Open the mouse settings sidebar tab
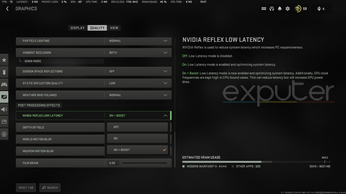The image size is (346, 194). (x=4, y=72)
